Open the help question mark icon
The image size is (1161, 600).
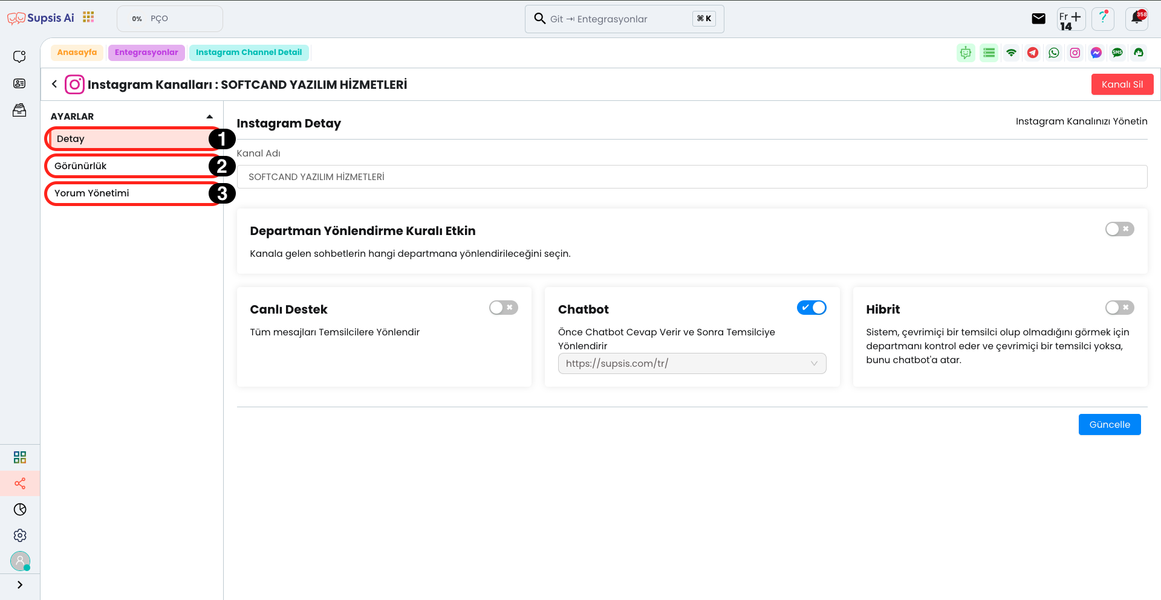click(1103, 19)
